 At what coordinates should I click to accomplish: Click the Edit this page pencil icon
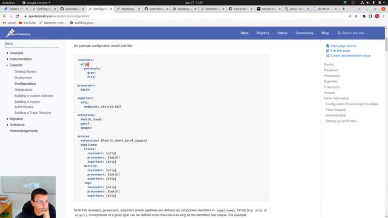click(327, 51)
